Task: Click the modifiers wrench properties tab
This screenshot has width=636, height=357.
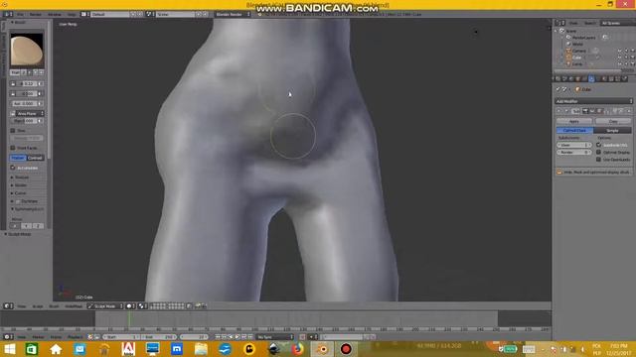Action: [591, 79]
